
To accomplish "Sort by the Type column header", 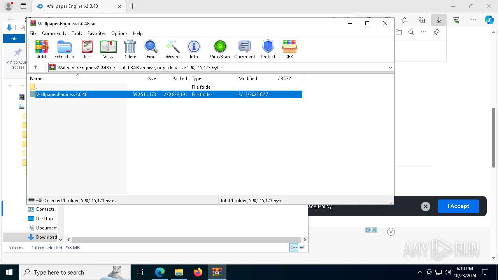I will (212, 79).
